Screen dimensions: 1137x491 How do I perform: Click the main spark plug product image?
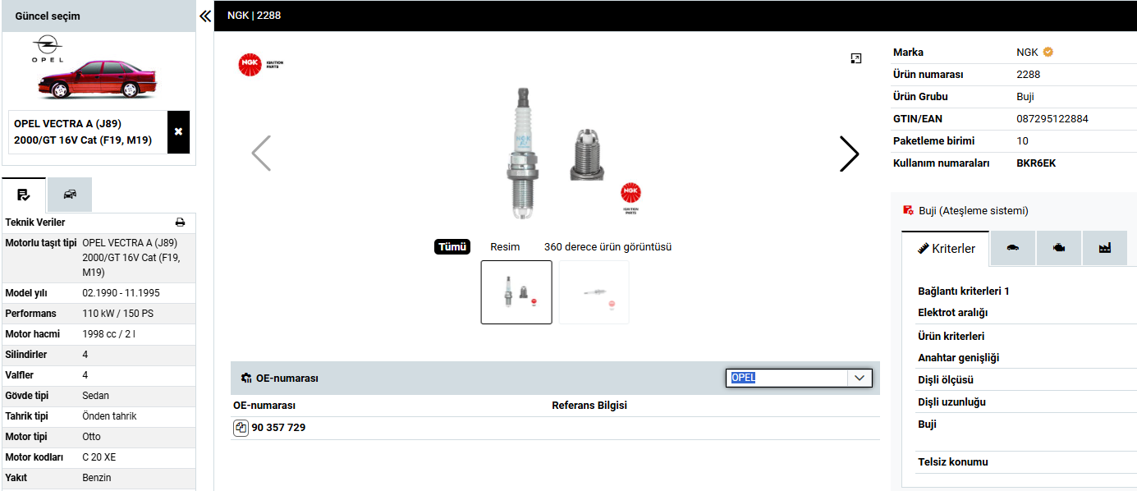click(555, 154)
